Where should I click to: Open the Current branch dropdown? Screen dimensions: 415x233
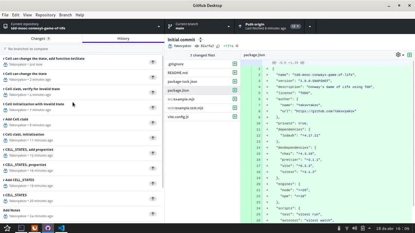coord(199,26)
